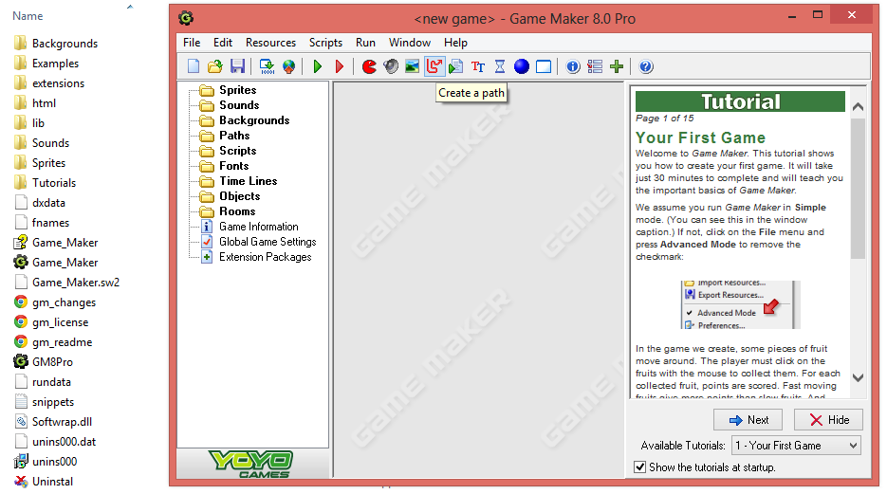887x494 pixels.
Task: Open global game settings from toolbar list icon
Action: (595, 66)
